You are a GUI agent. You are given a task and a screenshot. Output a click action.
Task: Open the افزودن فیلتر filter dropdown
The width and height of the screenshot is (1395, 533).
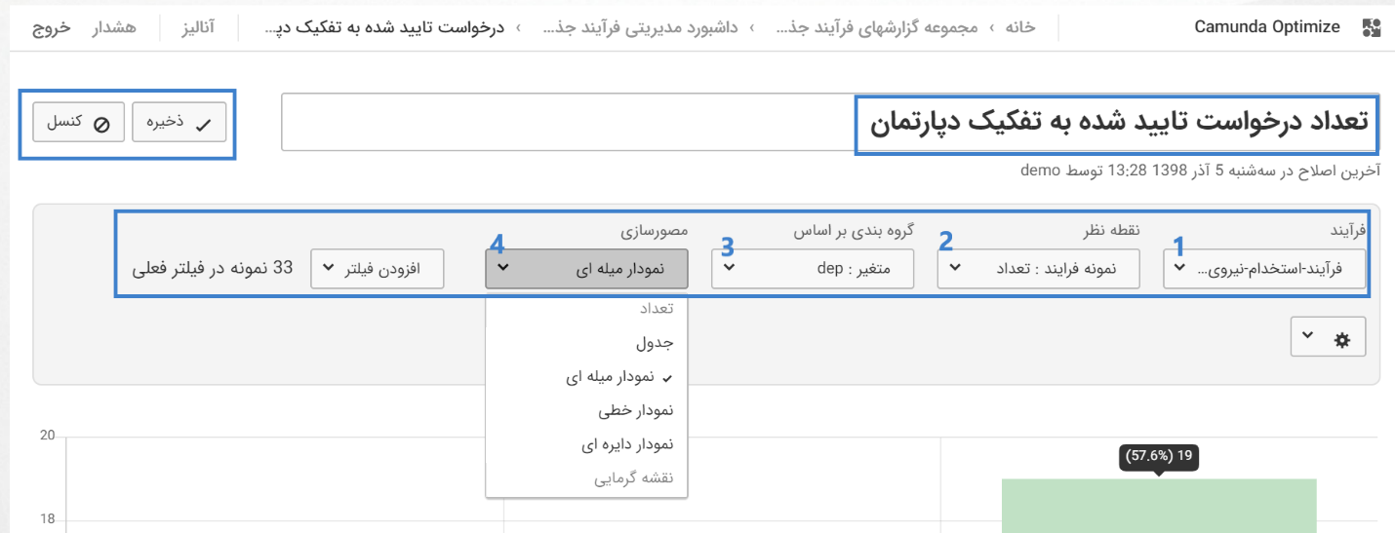(x=377, y=269)
